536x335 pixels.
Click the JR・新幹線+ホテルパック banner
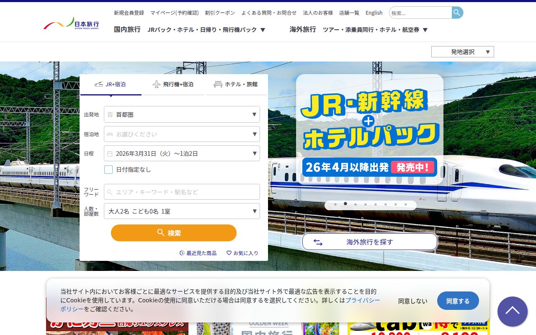coord(370,129)
